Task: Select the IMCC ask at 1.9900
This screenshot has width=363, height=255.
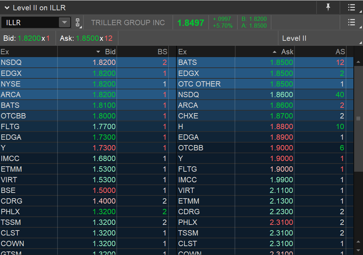Action: coord(265,179)
